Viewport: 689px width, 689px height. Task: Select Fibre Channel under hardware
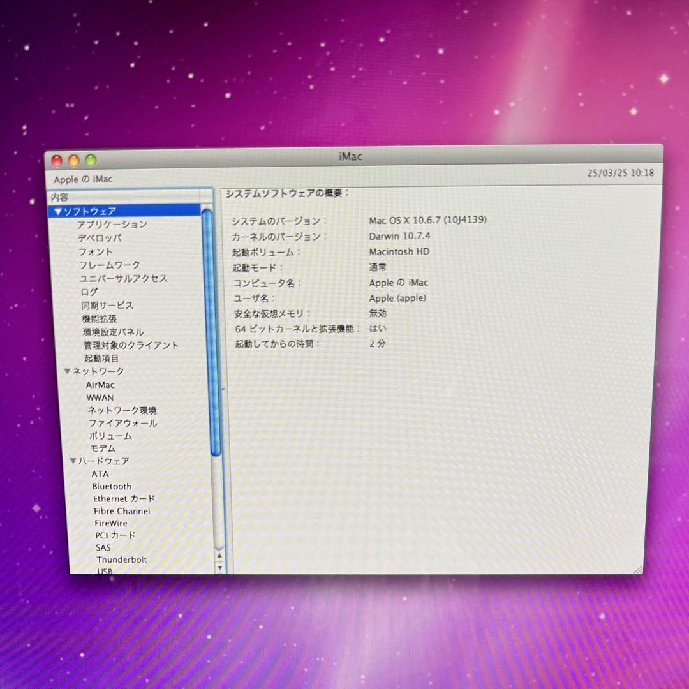tap(122, 511)
